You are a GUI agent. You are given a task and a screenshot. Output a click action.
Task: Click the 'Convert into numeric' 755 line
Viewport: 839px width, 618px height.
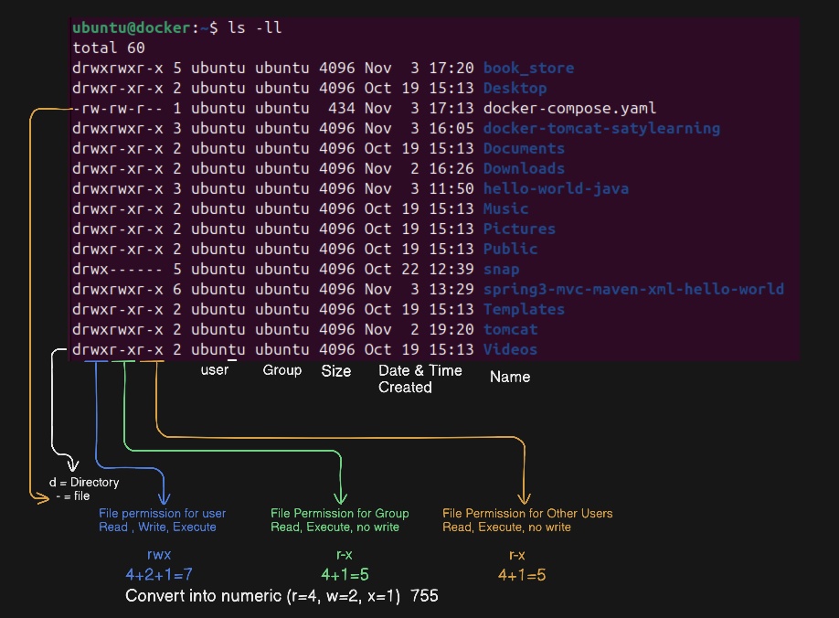coord(281,596)
